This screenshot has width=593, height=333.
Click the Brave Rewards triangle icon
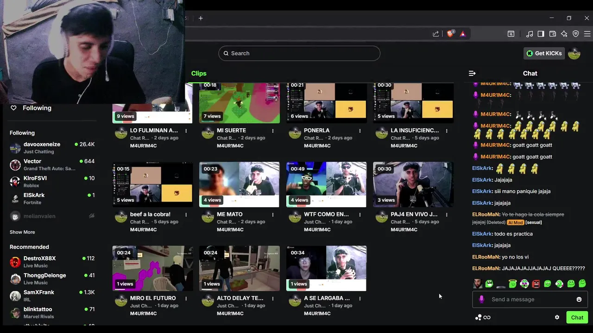[463, 34]
